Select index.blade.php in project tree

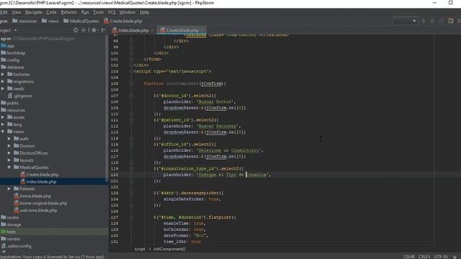(38, 182)
